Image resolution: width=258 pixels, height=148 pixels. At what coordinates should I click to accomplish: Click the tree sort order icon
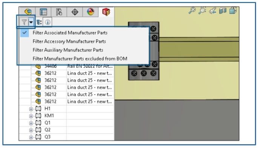click(39, 22)
